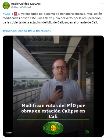Open the #NoticiasCalidad hashtag
The image size is (111, 138).
[15, 31]
